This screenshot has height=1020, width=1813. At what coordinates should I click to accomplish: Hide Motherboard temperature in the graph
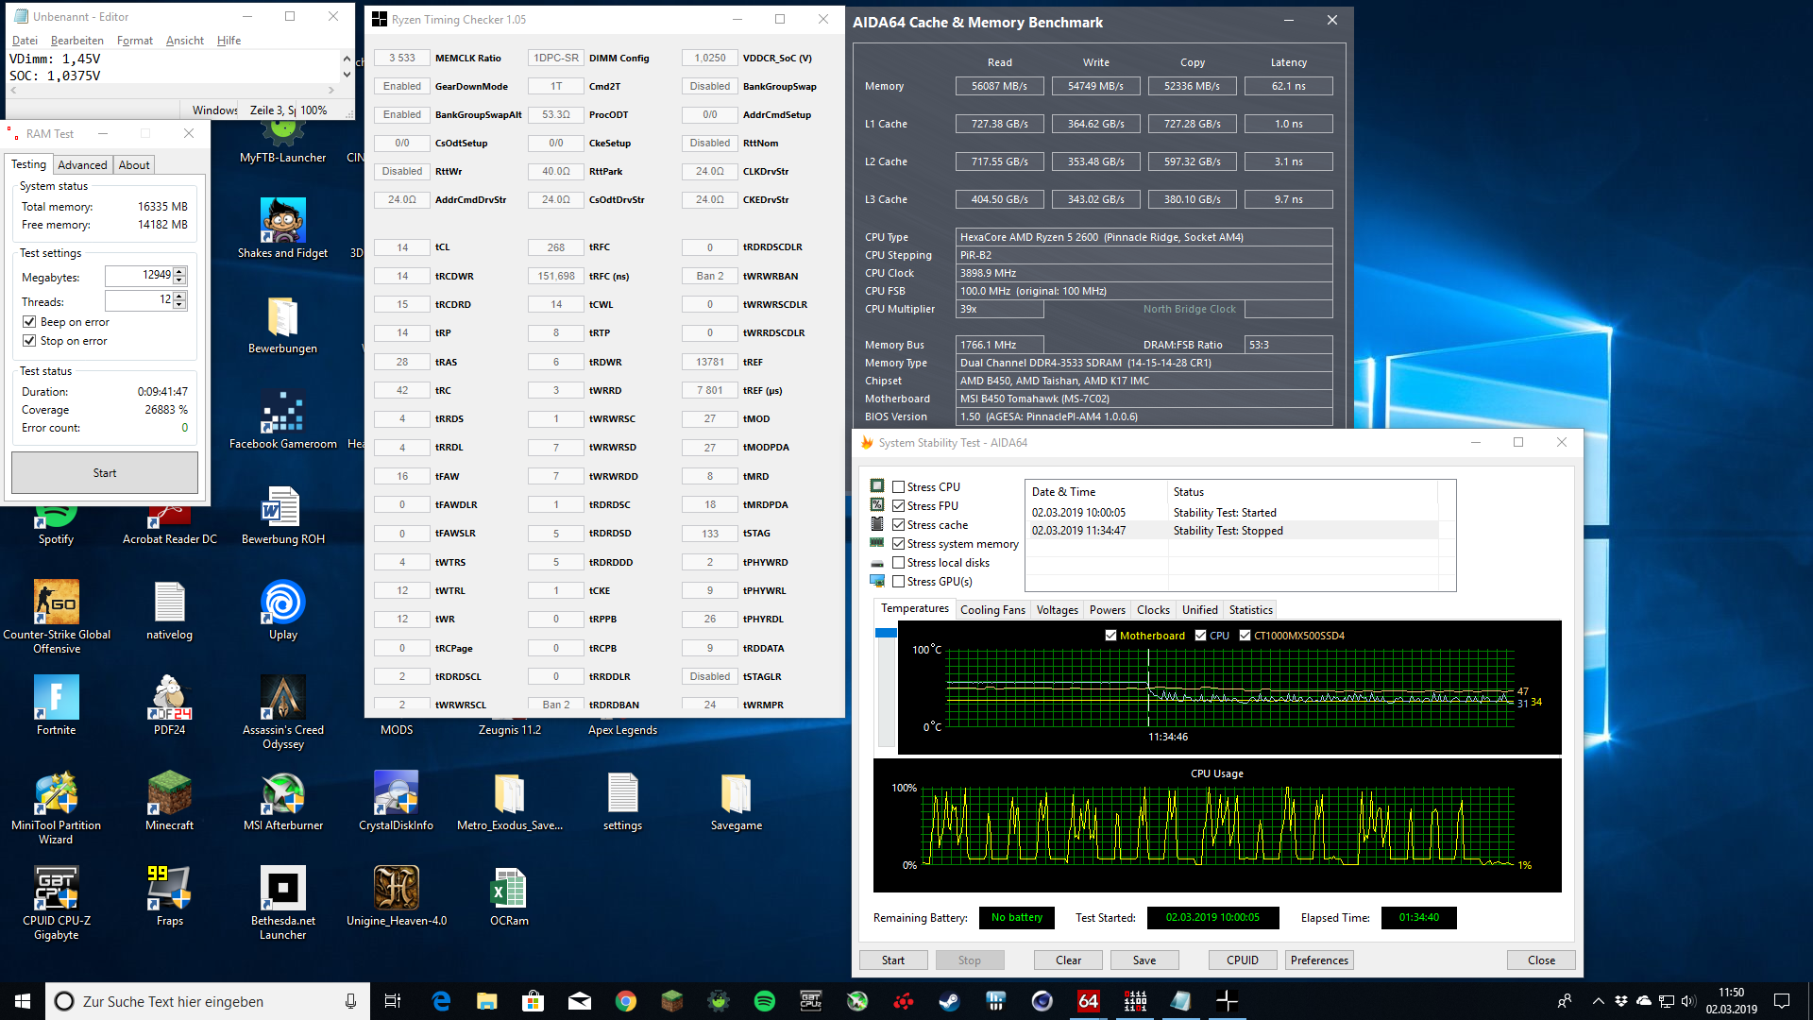(1110, 636)
